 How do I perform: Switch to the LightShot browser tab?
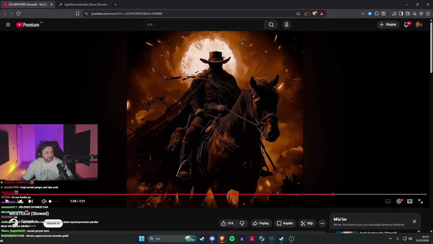84,4
